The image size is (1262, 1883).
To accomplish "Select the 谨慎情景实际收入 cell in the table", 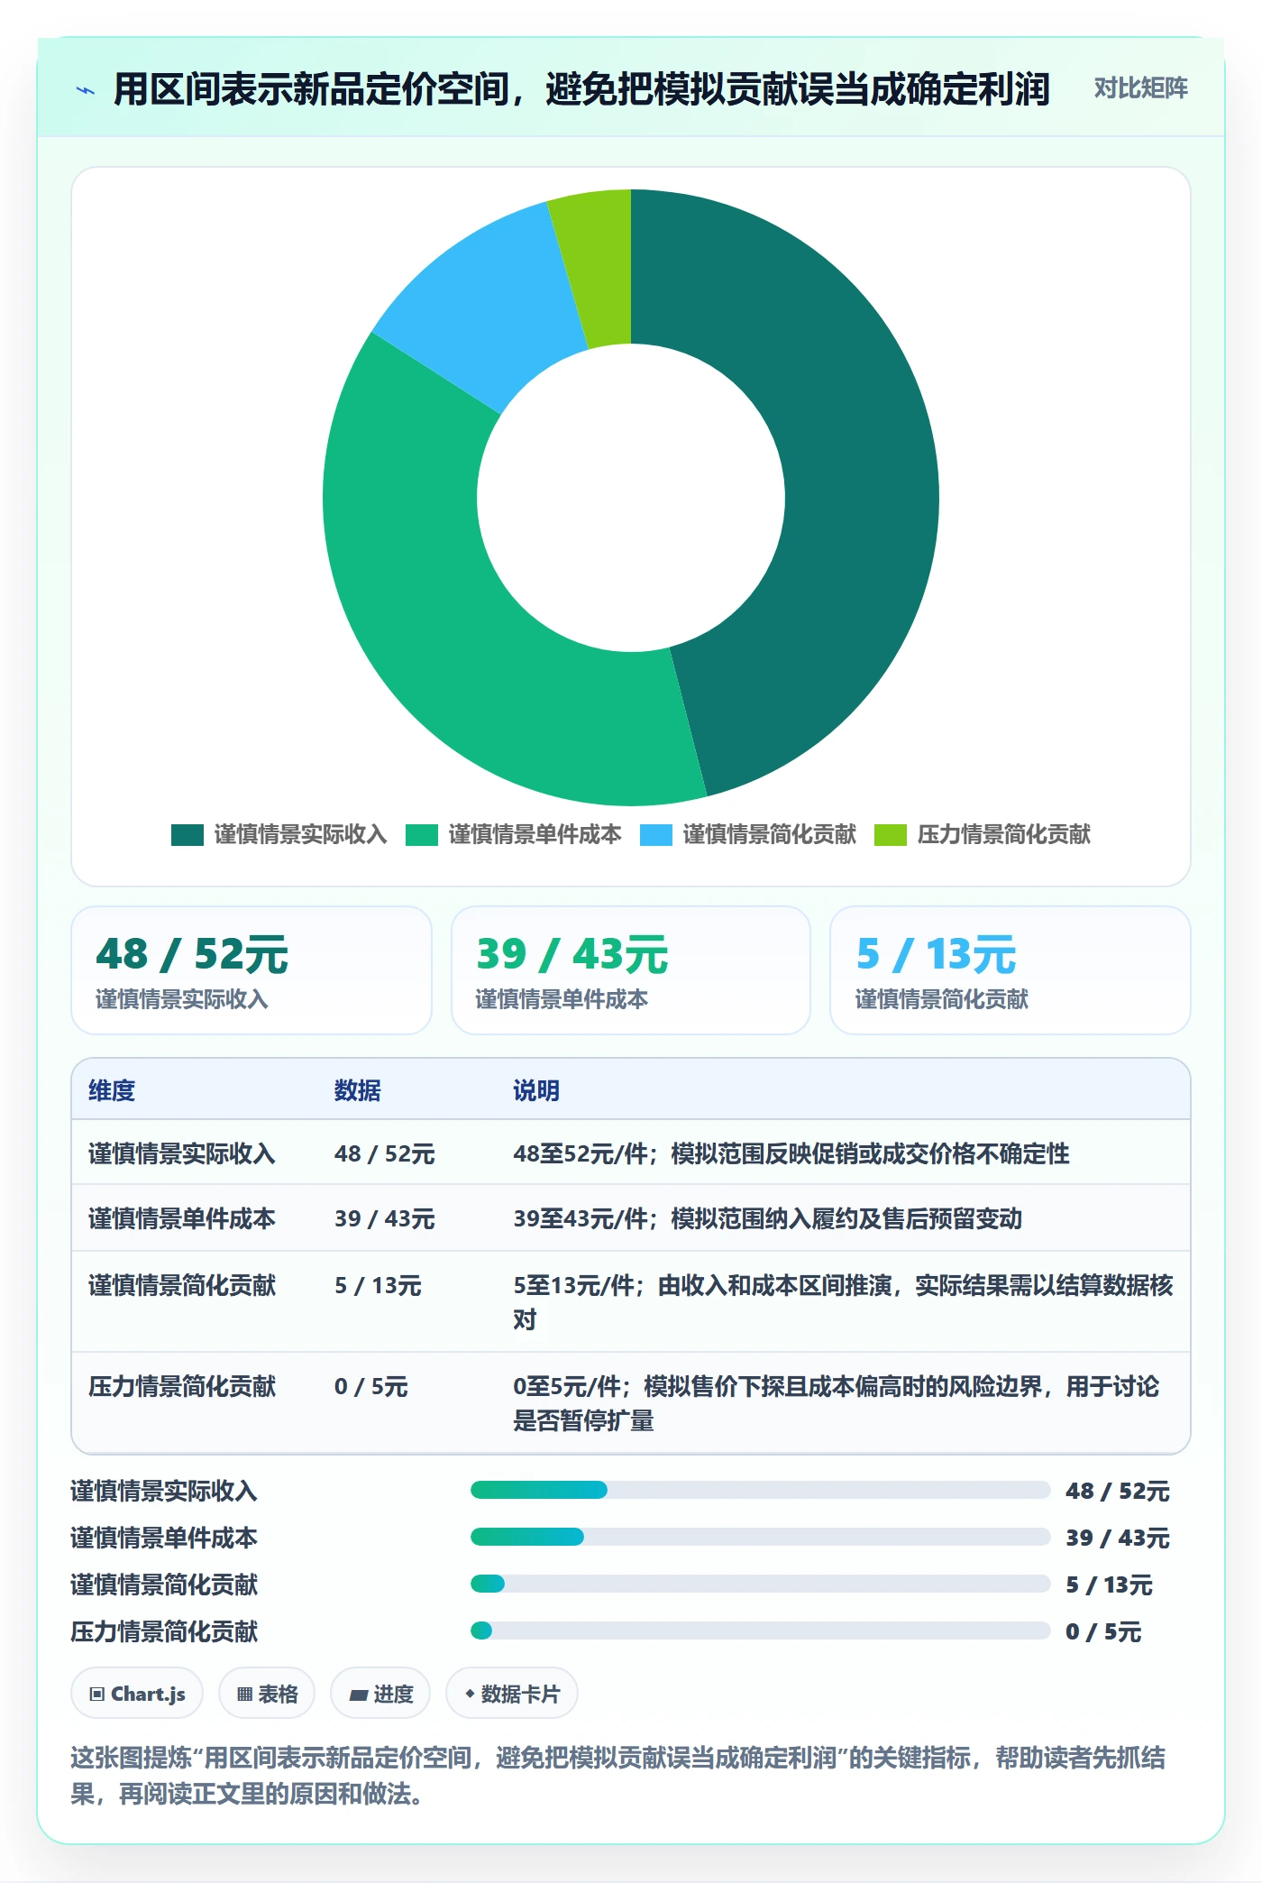I will coord(182,1153).
